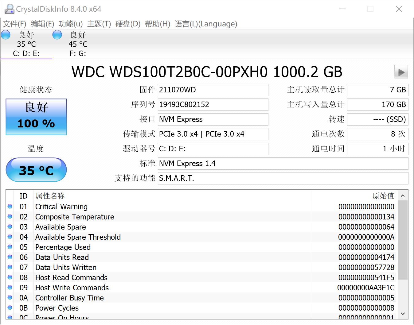The height and width of the screenshot is (325, 414).
Task: Open the 主题(T) menu
Action: [x=99, y=24]
